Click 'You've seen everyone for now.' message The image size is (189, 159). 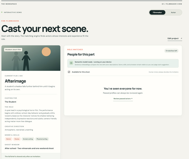[x=123, y=89]
